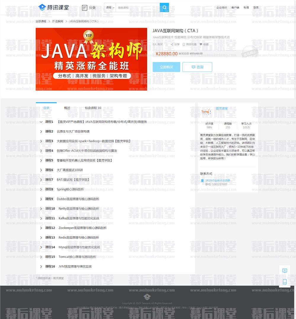Image resolution: width=296 pixels, height=319 pixels.
Task: Click the 立即购买 buy button
Action: click(x=166, y=67)
